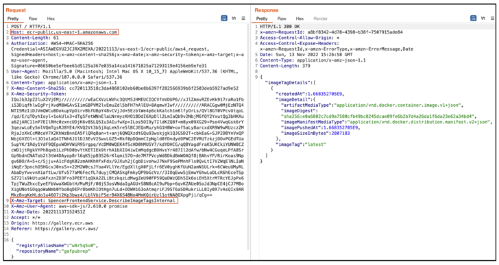Viewport: 499px width, 265px height.
Task: Click the "registryAliasName":"w8r5q5v0" body line
Action: (58, 246)
